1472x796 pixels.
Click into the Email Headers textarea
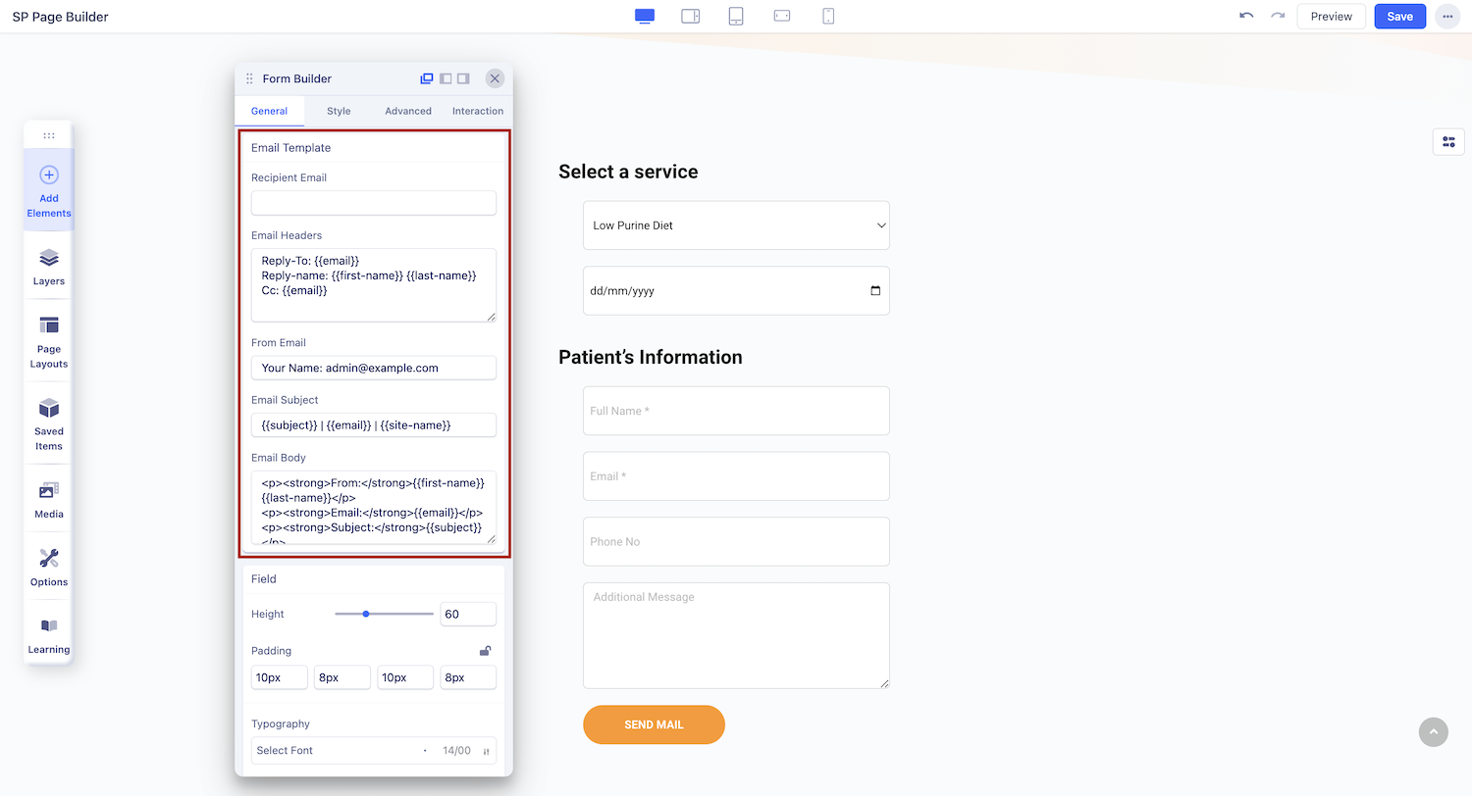pos(374,285)
